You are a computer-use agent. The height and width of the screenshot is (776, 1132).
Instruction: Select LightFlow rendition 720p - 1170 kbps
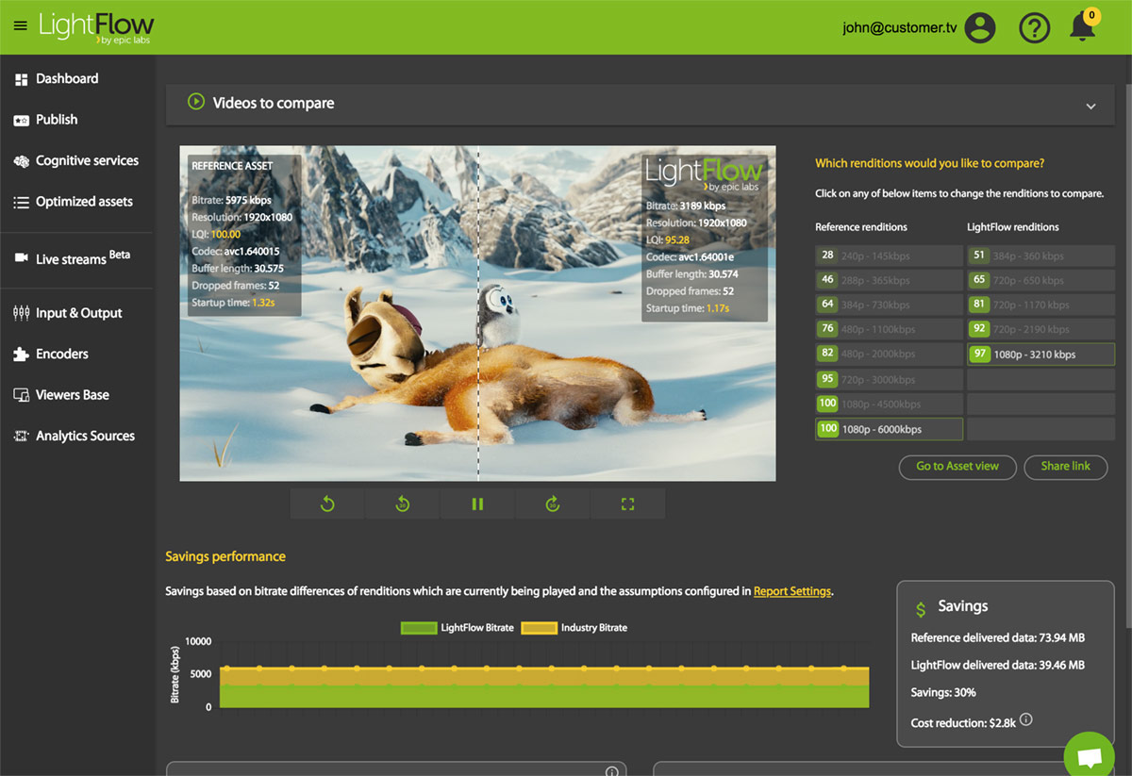pos(1040,305)
